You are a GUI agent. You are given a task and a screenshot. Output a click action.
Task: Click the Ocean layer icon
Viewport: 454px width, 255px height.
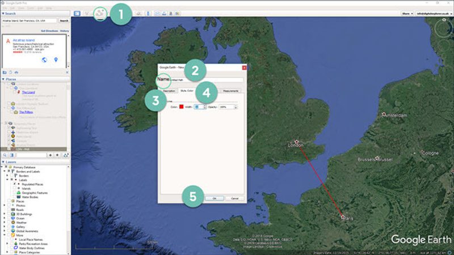click(x=13, y=218)
